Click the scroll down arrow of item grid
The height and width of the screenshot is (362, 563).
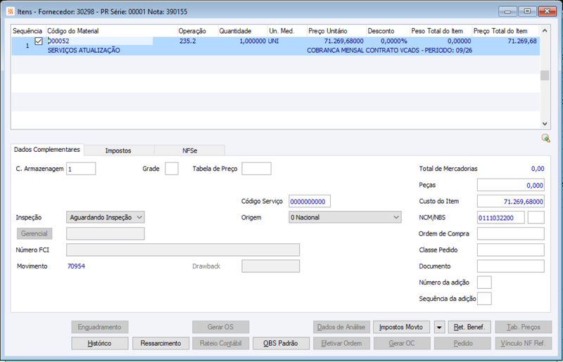pos(545,124)
